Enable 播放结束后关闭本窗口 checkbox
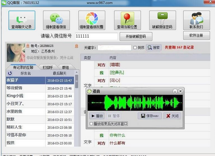The height and width of the screenshot is (156, 215). click(x=91, y=124)
